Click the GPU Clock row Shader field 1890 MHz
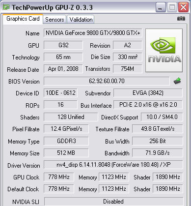The image size is (191, 206). tap(168, 177)
